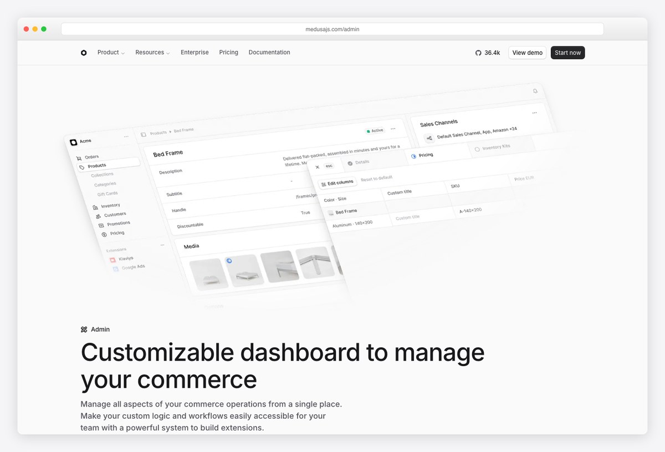Close the pricing editor with the X icon

coord(318,167)
